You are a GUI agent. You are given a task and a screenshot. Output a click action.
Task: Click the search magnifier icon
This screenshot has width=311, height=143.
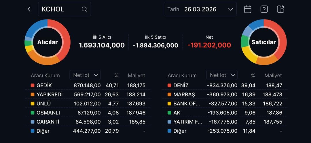[84, 9]
